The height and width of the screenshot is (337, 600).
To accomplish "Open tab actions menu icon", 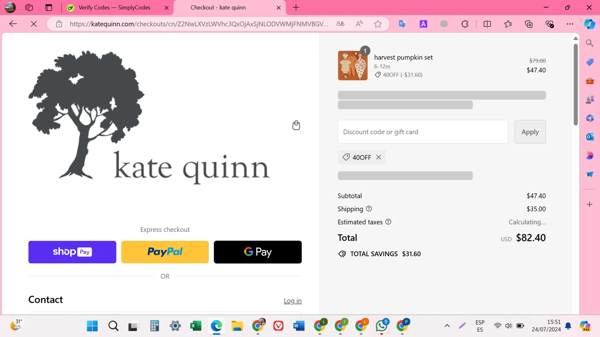I will [x=49, y=8].
